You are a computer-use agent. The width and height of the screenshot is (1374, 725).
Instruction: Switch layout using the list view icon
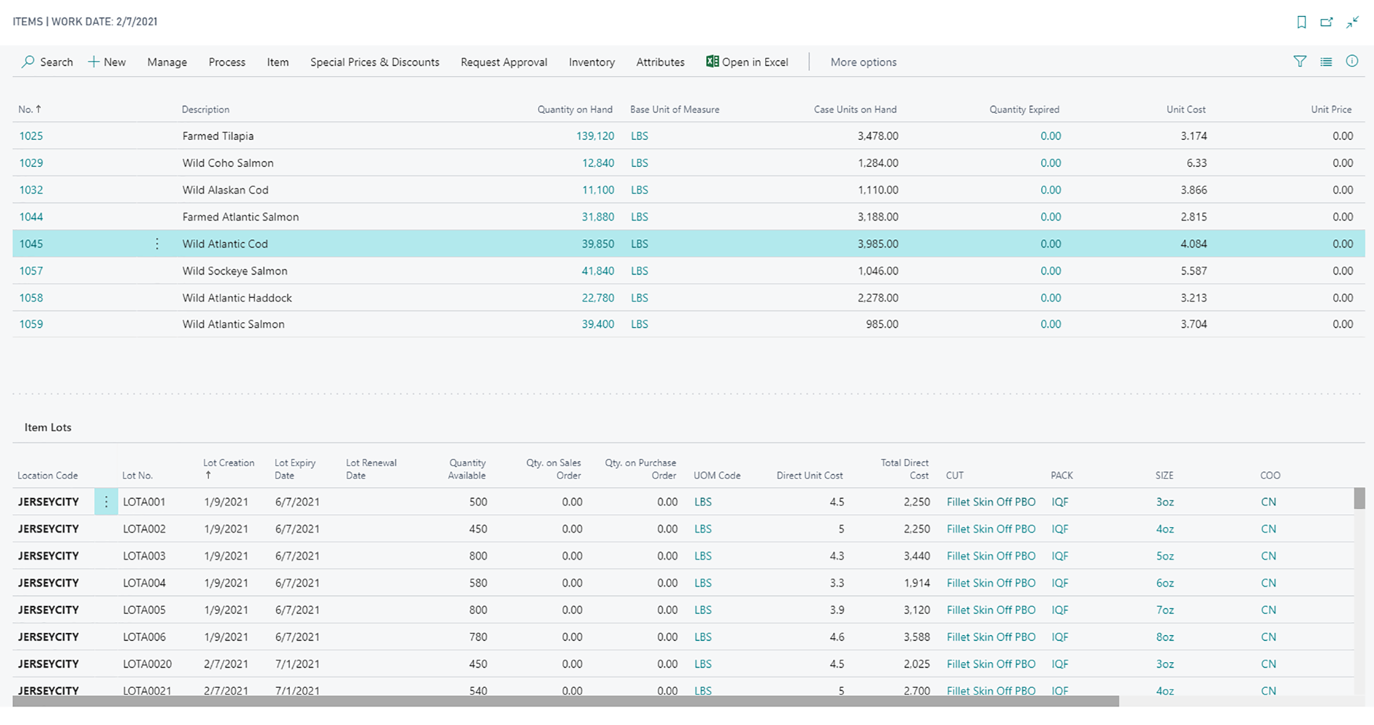click(x=1326, y=62)
